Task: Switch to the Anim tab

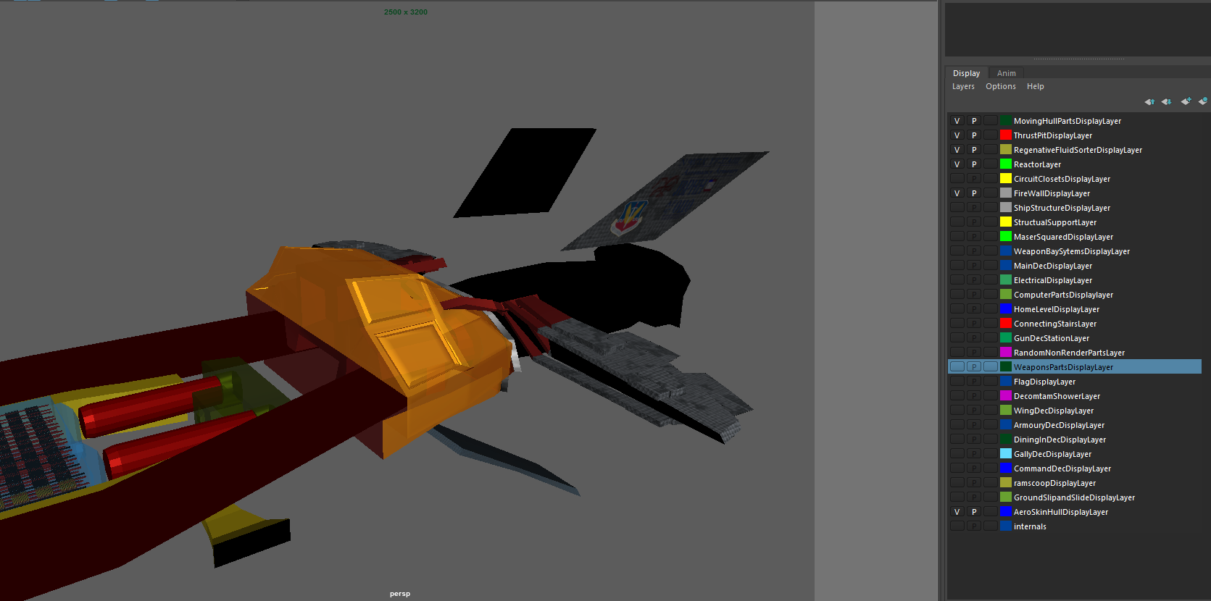Action: pos(1006,73)
